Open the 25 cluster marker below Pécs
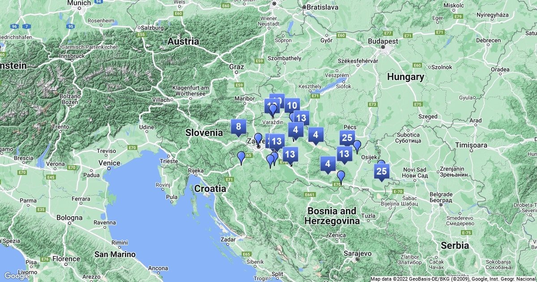 coord(347,138)
